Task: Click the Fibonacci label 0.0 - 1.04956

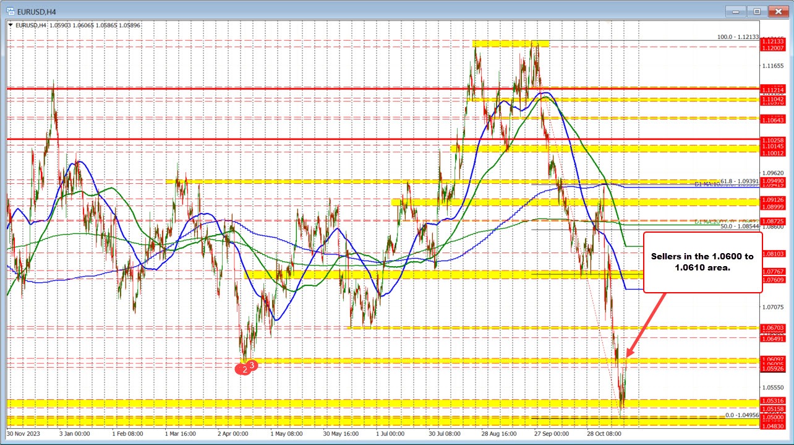Action: click(x=741, y=415)
